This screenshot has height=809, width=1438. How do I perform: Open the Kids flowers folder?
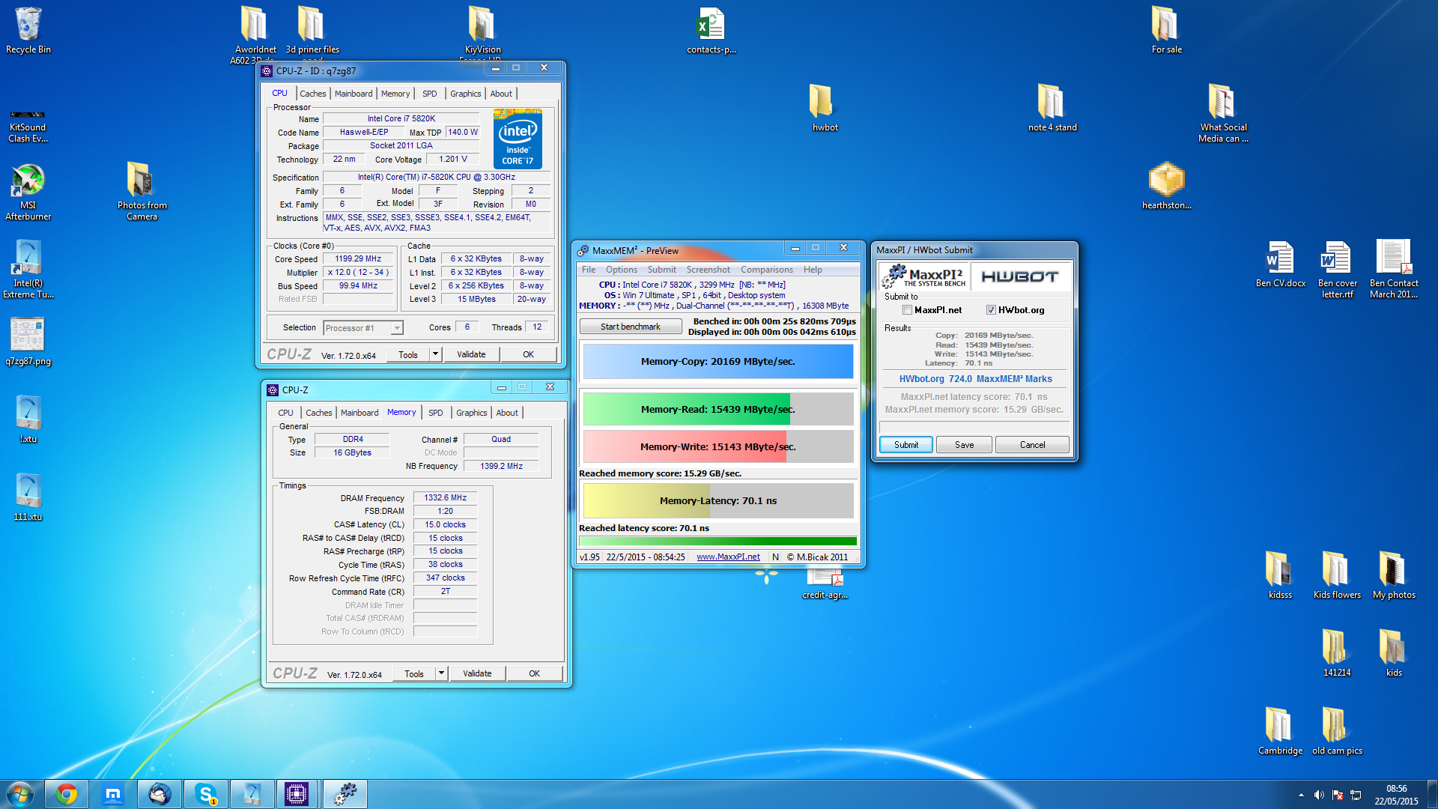tap(1337, 575)
